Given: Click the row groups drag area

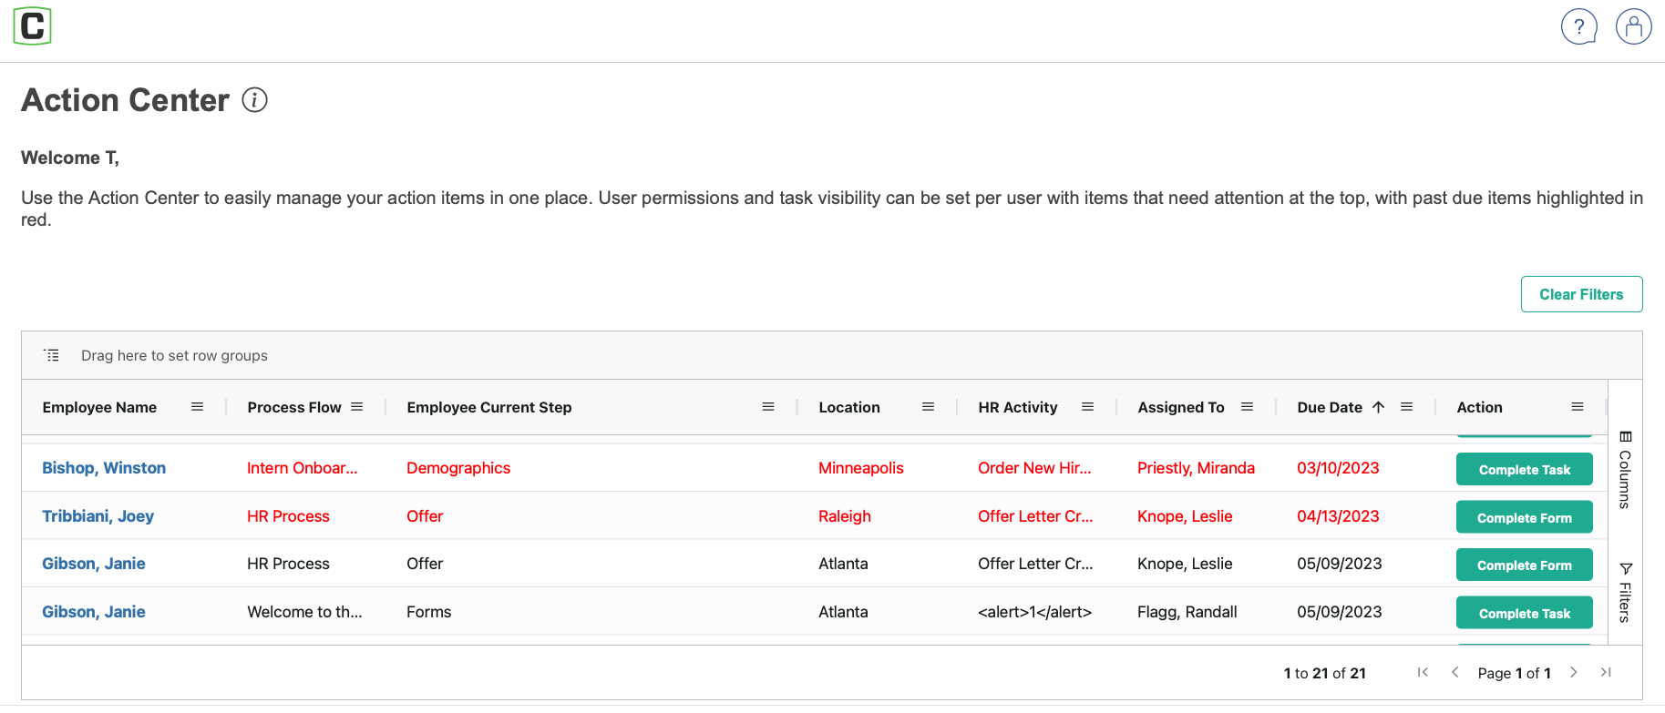Looking at the screenshot, I should pyautogui.click(x=174, y=355).
